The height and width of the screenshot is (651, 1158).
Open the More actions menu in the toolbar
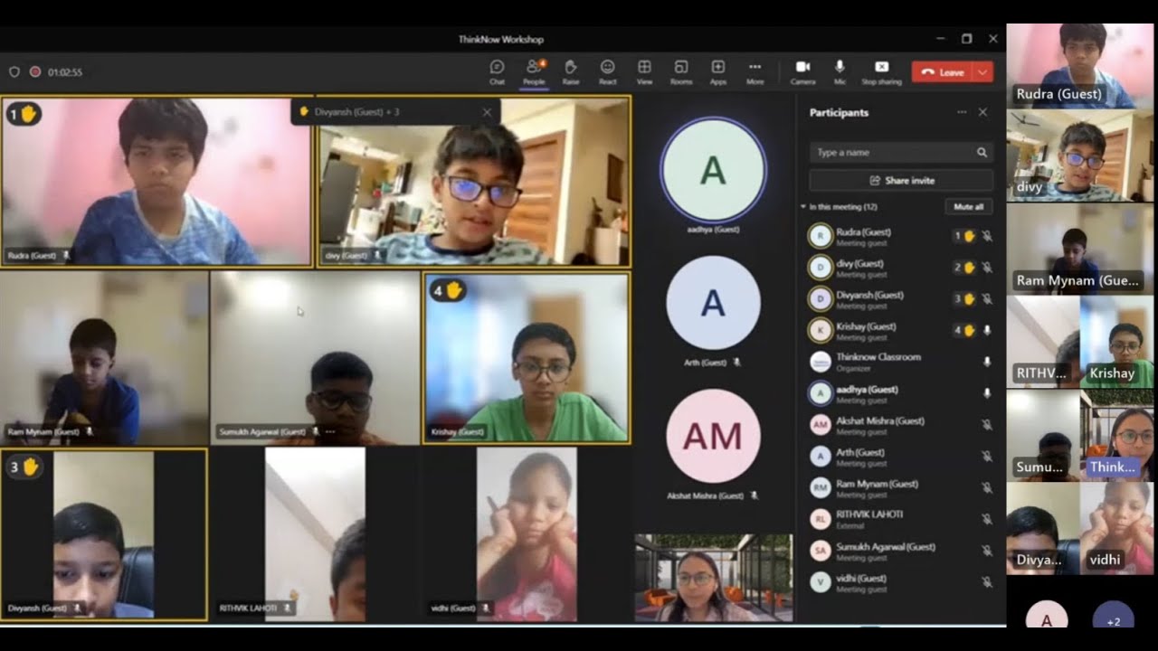[x=755, y=71]
